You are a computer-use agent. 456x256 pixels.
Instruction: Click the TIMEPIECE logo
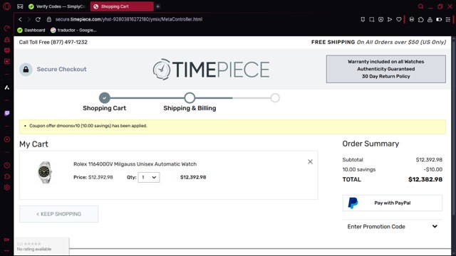[212, 70]
